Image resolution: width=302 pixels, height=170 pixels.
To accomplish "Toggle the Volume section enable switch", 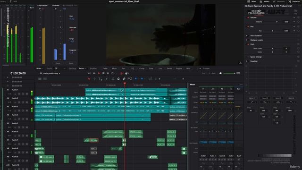I will coord(248,17).
